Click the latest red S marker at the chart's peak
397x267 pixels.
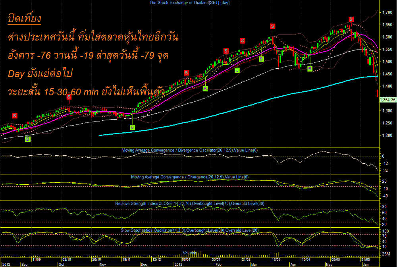(351, 19)
